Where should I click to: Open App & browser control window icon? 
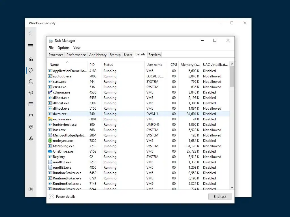31,104
